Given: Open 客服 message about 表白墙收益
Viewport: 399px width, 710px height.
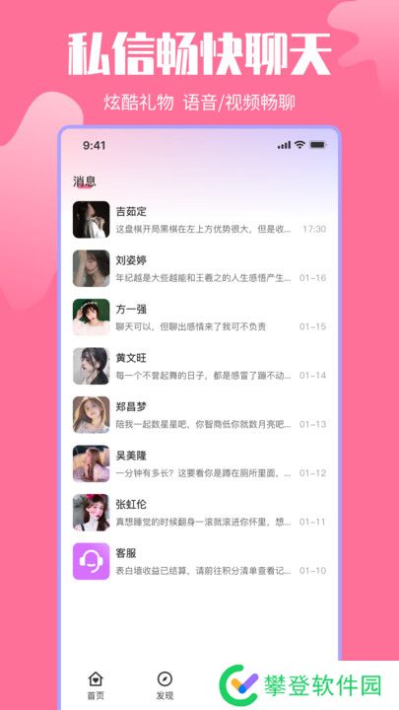Looking at the screenshot, I should (199, 561).
